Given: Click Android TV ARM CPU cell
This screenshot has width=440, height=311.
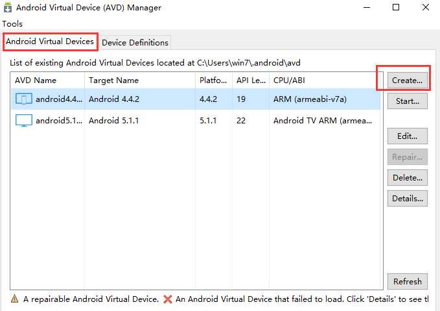Looking at the screenshot, I should pos(323,121).
